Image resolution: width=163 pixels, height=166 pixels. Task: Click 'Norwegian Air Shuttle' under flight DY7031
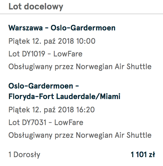tap(114, 135)
